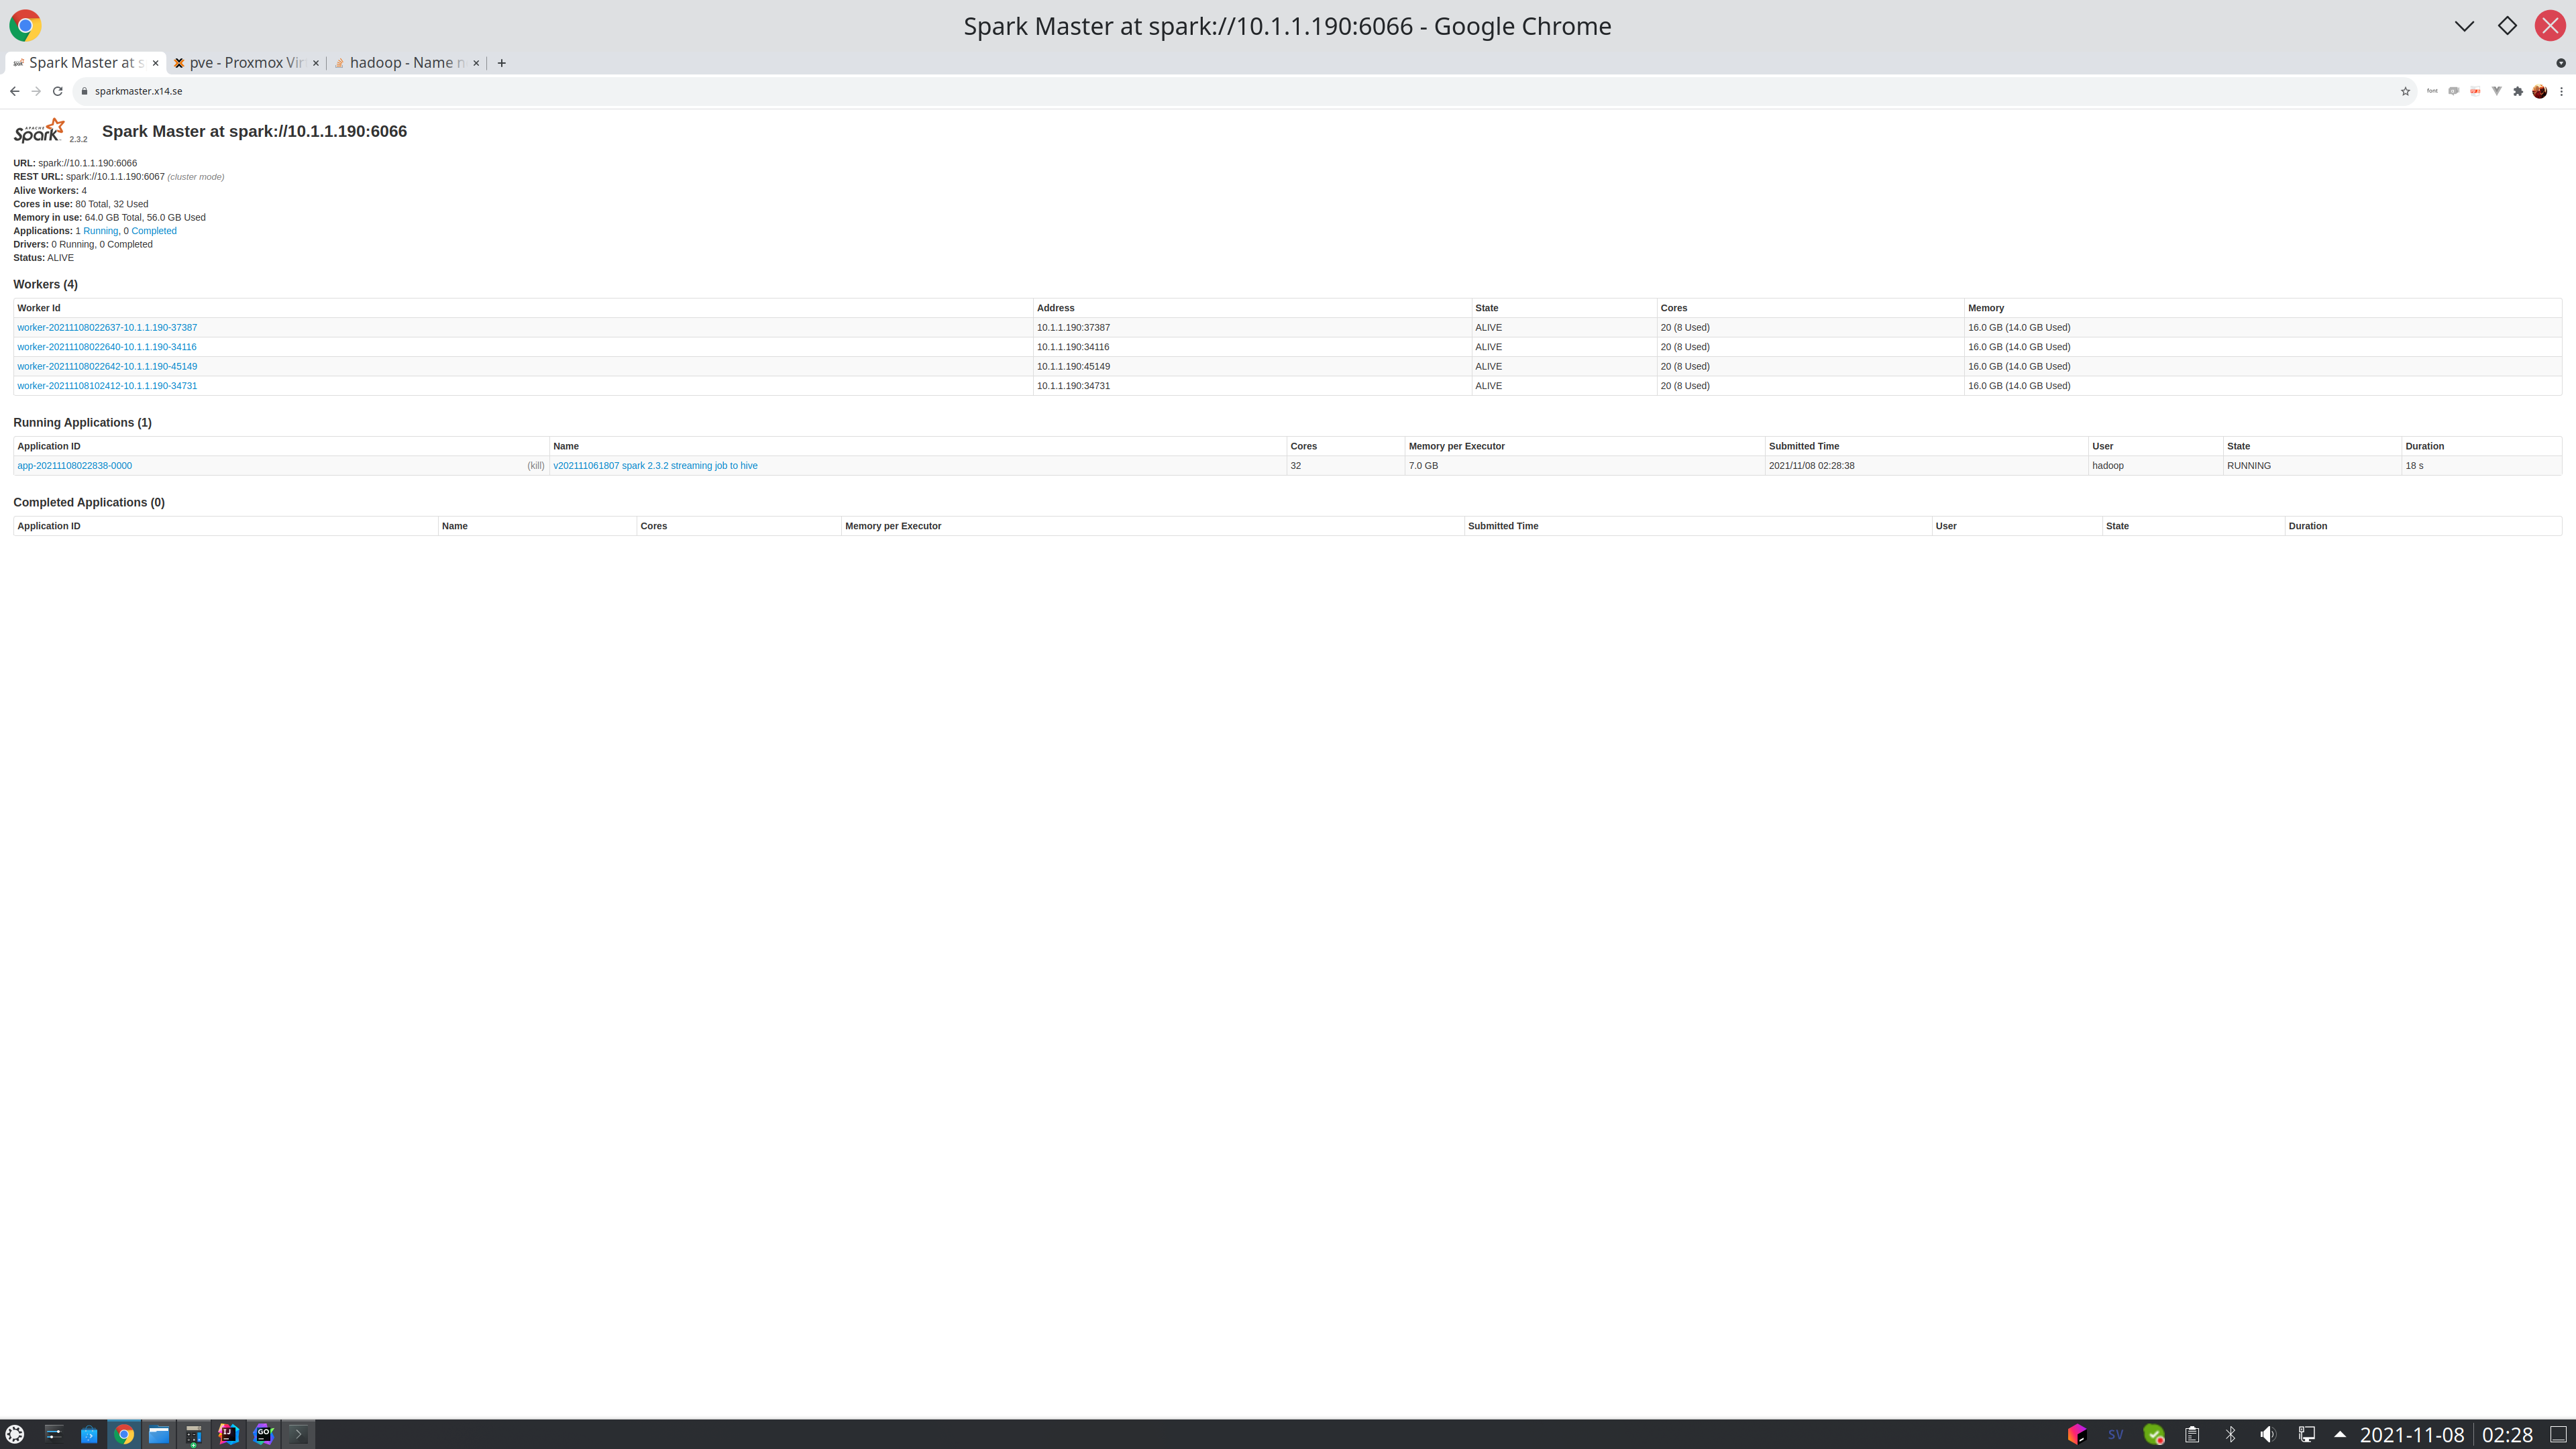Kill the running streaming application
This screenshot has height=1449, width=2576.
click(x=536, y=466)
